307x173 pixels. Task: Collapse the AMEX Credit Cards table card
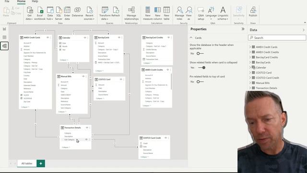point(25,107)
